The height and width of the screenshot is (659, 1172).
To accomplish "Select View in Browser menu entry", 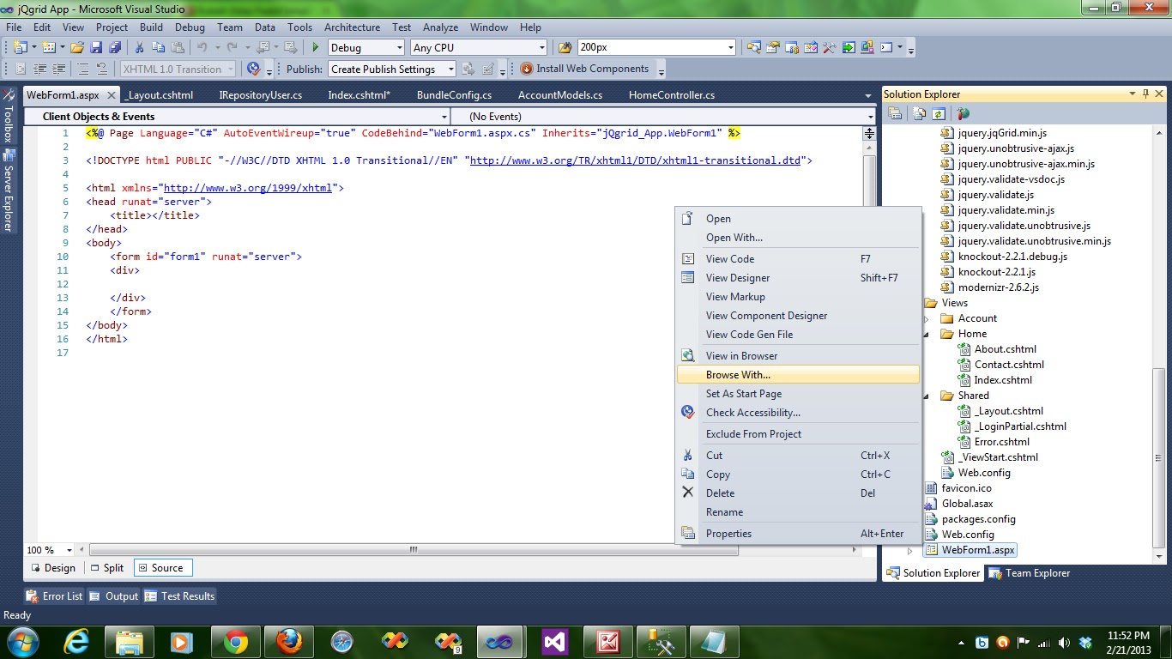I will click(798, 356).
